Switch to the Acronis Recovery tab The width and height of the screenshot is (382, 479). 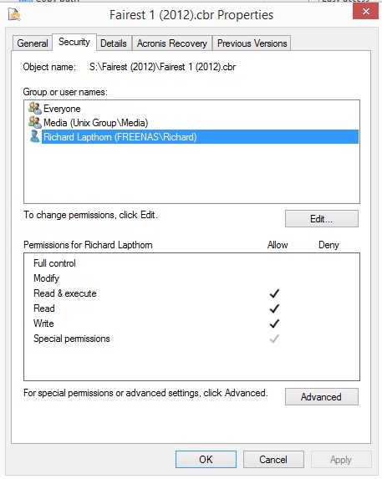pos(172,43)
